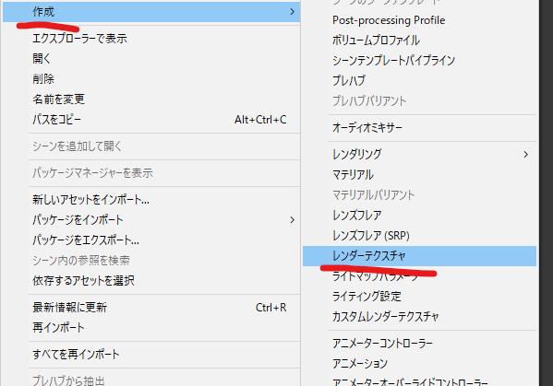
Task: Expand the 作成 submenu arrow
Action: [x=292, y=12]
